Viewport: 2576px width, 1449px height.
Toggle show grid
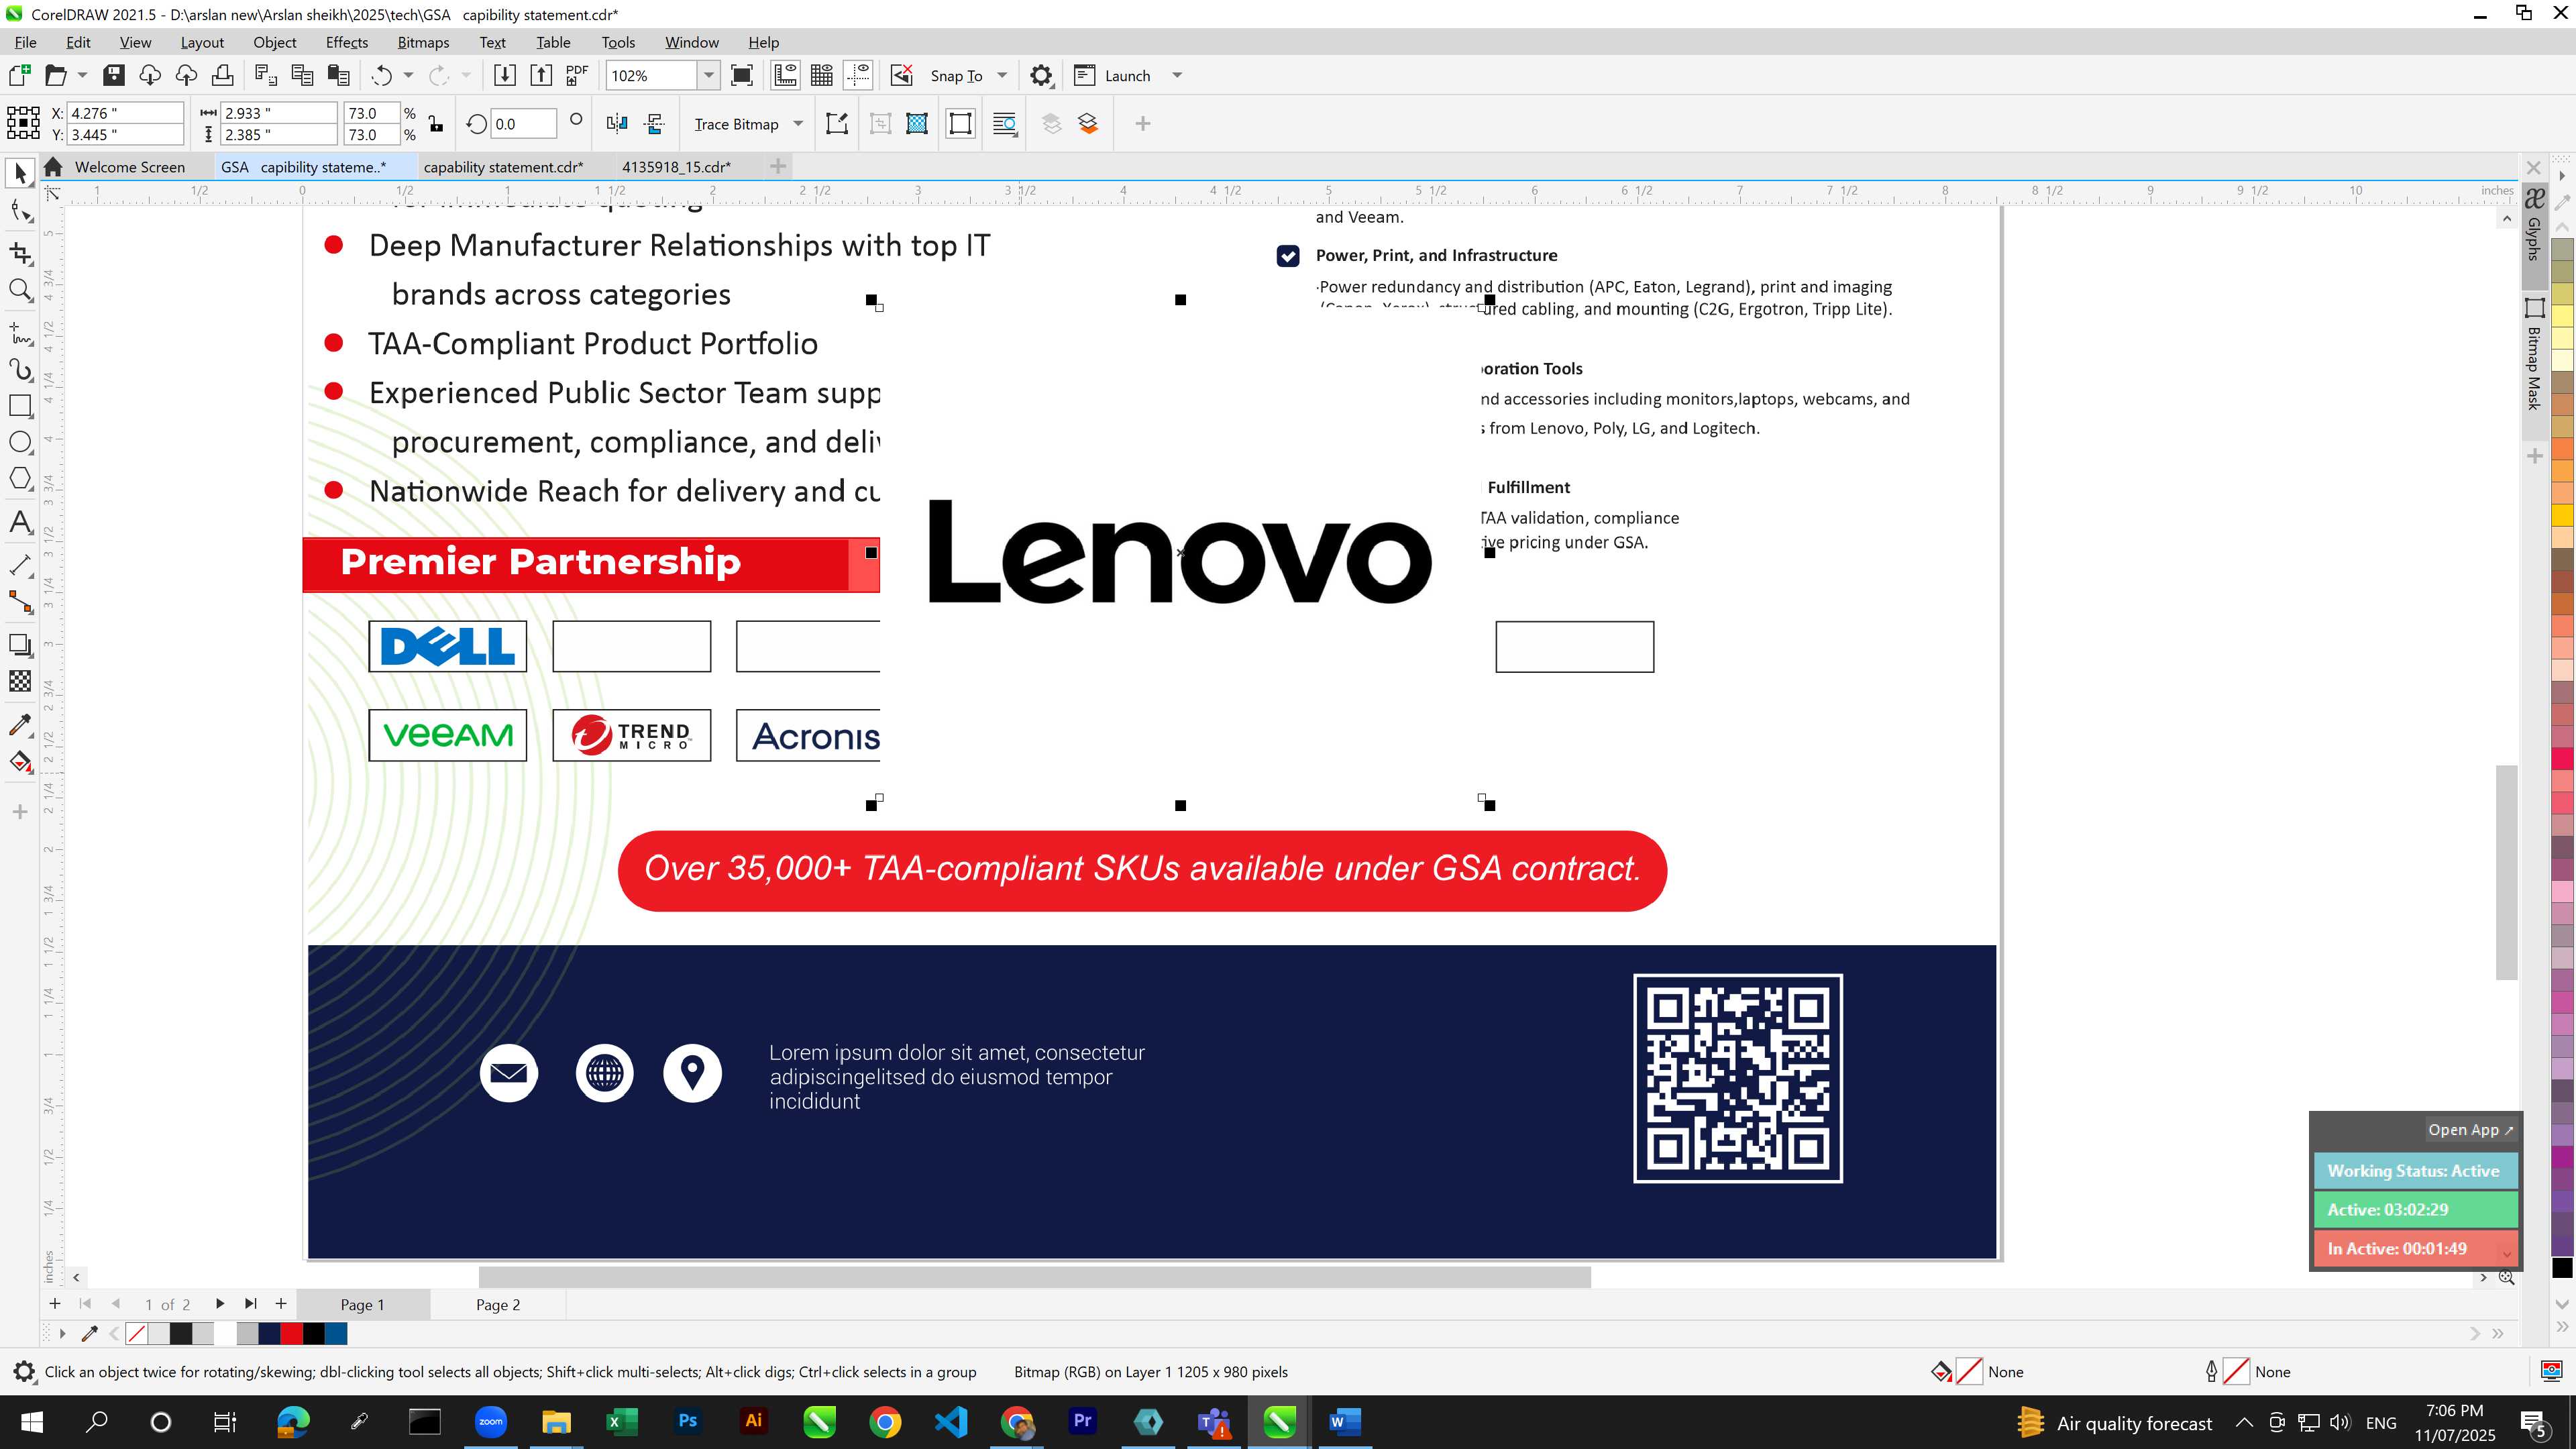click(822, 76)
